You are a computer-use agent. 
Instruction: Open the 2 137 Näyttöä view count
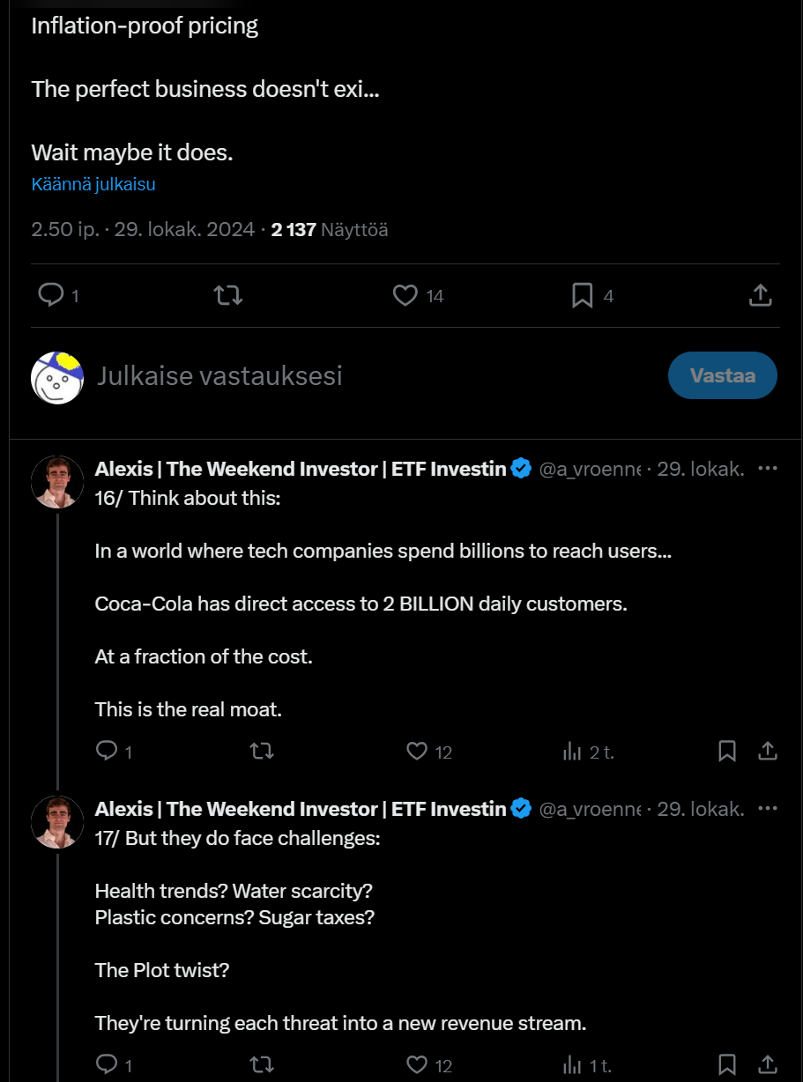click(329, 230)
